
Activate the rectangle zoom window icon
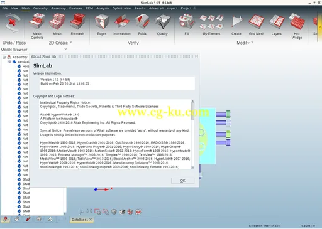[97, 212]
